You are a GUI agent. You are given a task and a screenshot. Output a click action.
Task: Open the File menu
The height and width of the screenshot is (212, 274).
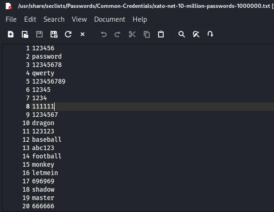click(x=11, y=19)
